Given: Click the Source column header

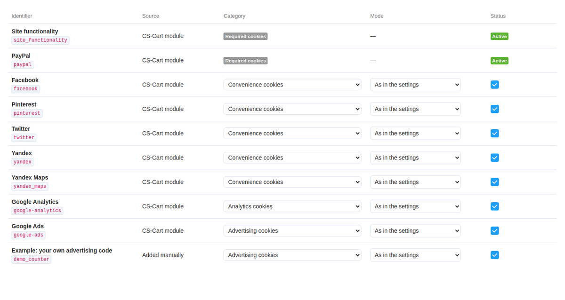Looking at the screenshot, I should [151, 16].
